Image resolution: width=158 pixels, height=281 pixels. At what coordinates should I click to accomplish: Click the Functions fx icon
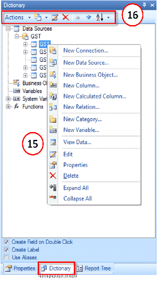pos(16,107)
